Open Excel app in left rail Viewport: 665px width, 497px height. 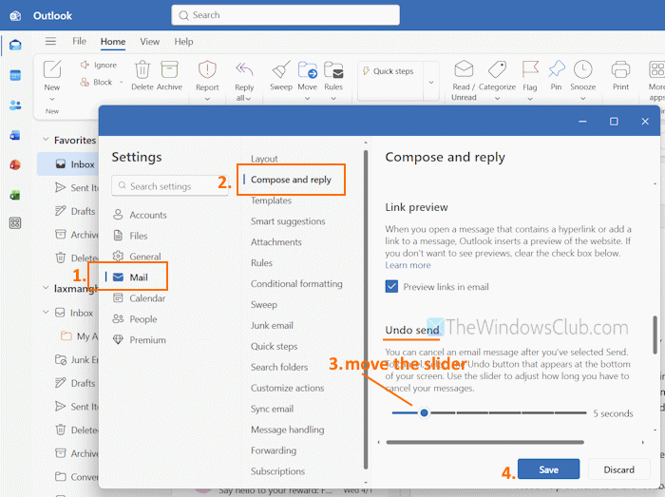pos(15,195)
